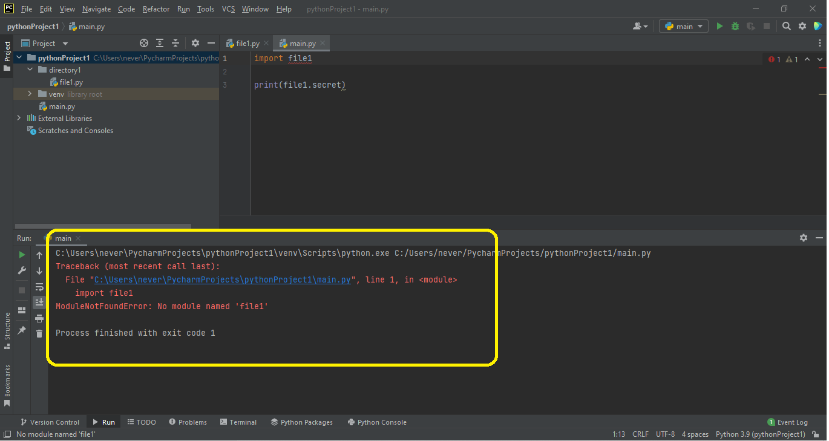Rerun the program from the Run panel

coord(22,255)
